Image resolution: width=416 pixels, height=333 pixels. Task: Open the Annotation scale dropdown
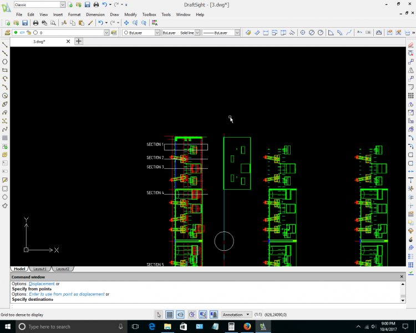(x=236, y=315)
